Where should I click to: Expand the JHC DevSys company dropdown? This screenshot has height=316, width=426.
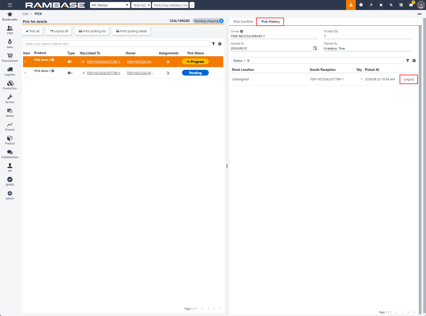[110, 5]
